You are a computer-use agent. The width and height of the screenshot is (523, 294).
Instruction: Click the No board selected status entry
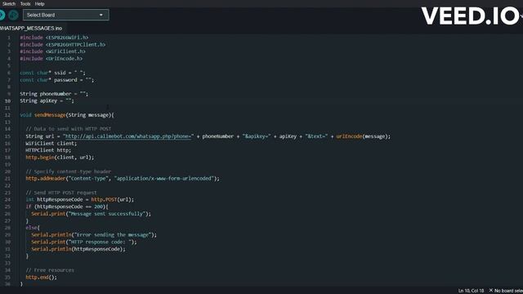(508, 291)
